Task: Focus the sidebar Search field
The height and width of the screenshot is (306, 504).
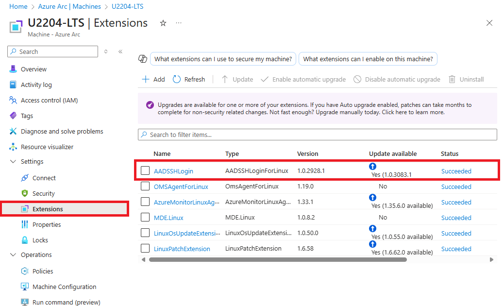Action: tap(53, 51)
